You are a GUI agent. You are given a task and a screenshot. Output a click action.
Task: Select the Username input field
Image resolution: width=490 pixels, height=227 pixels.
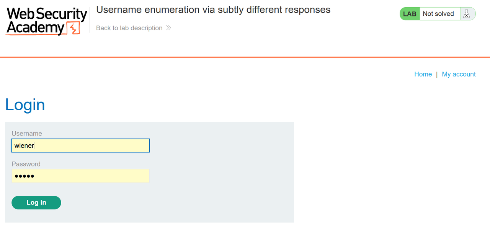pos(80,145)
